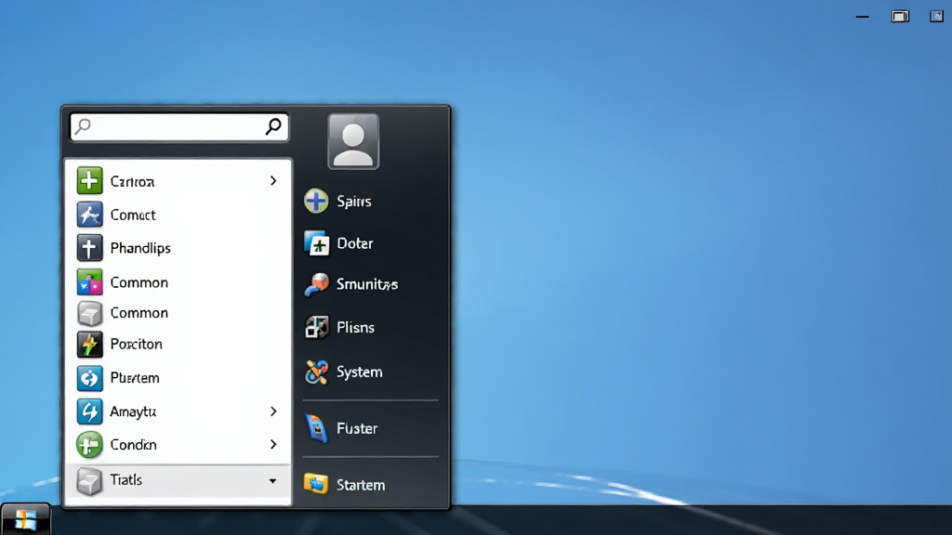Click the magnifier icon at search box left
952x535 pixels.
(x=83, y=126)
